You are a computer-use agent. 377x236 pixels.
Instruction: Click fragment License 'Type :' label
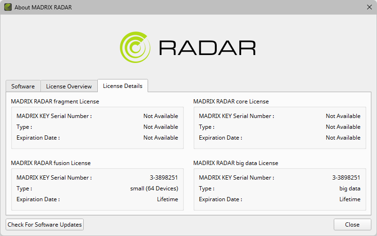24,127
